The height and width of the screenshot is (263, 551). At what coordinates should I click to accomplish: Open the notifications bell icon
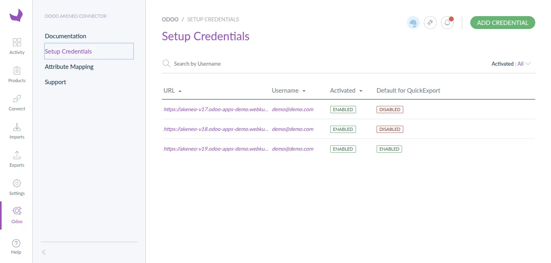[x=447, y=23]
